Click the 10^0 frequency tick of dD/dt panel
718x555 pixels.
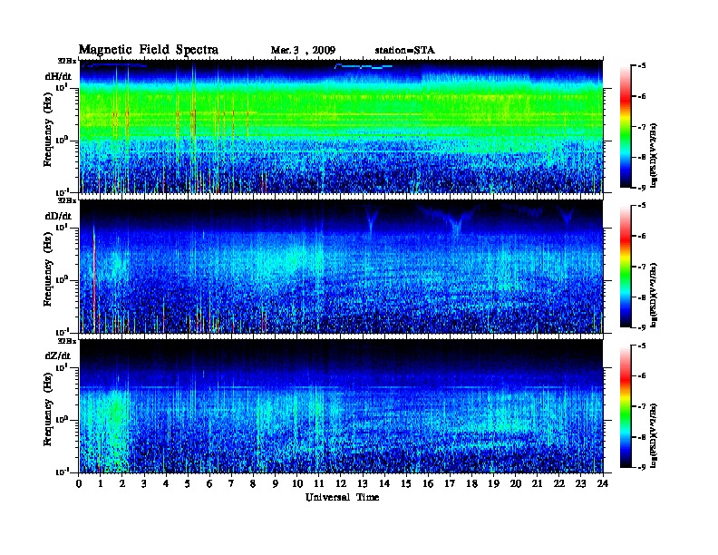[x=63, y=279]
